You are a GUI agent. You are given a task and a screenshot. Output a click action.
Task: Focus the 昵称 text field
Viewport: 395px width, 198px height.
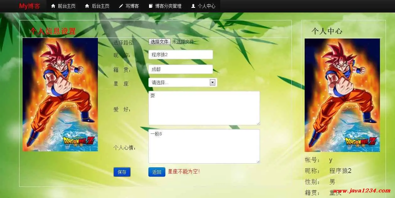180,55
